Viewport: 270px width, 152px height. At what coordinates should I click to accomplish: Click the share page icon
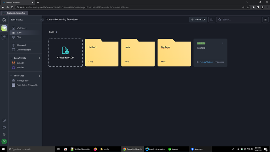[243, 7]
